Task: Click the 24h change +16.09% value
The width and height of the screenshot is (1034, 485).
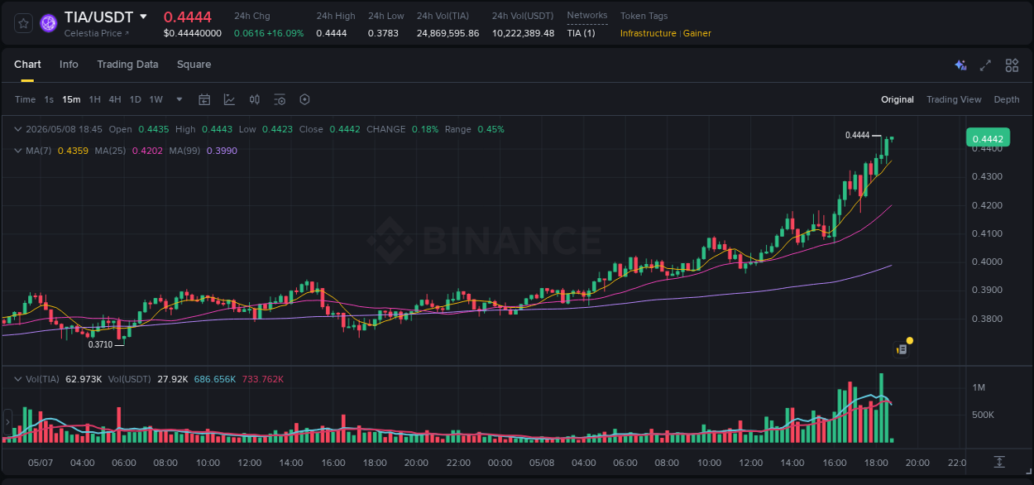Action: pos(285,33)
